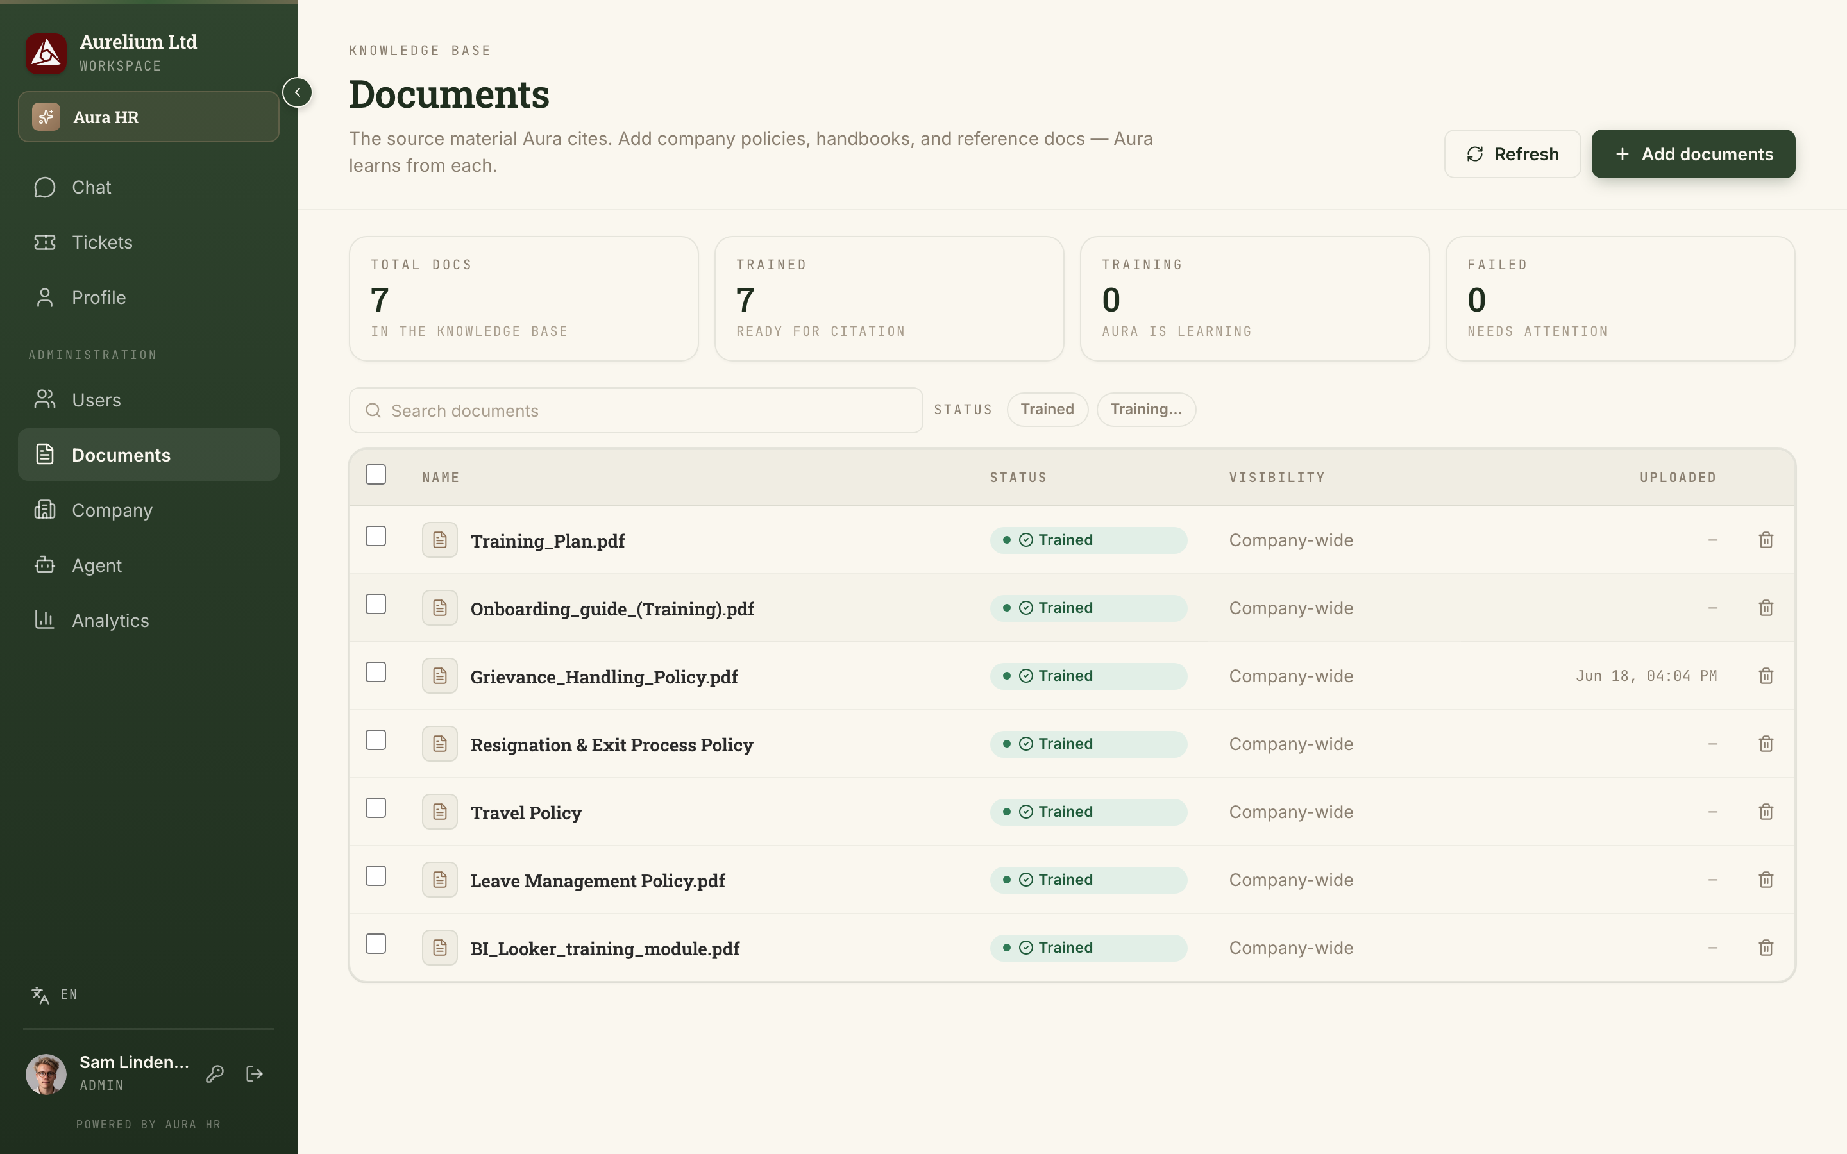Image resolution: width=1847 pixels, height=1154 pixels.
Task: Open Chat from the sidebar
Action: pos(149,187)
